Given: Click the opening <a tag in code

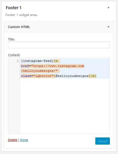Looking at the screenshot, I should (56, 61).
